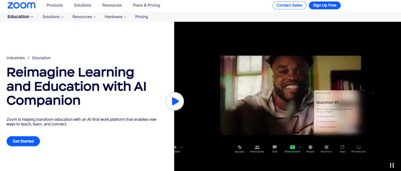This screenshot has height=171, width=401.
Task: Click the Apps icon
Action: (x=342, y=147)
